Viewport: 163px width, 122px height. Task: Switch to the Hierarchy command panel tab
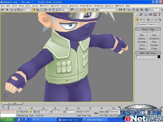pyautogui.click(x=146, y=14)
